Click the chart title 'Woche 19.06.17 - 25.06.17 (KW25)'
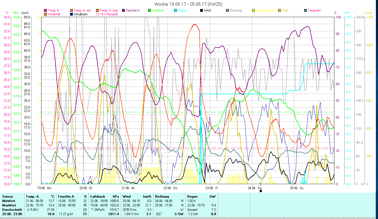Screen dimensions: 378x219 click(x=188, y=4)
